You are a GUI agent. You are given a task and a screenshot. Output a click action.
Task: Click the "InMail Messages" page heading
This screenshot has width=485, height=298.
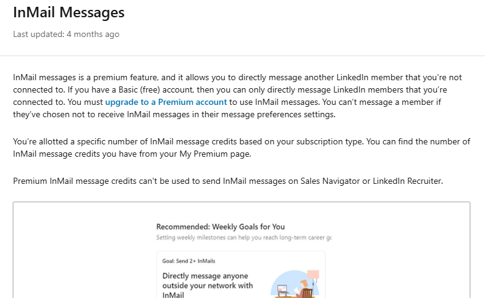tap(69, 13)
